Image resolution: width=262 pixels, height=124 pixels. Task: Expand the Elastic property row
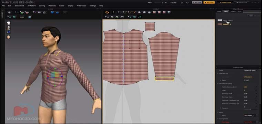220,80
